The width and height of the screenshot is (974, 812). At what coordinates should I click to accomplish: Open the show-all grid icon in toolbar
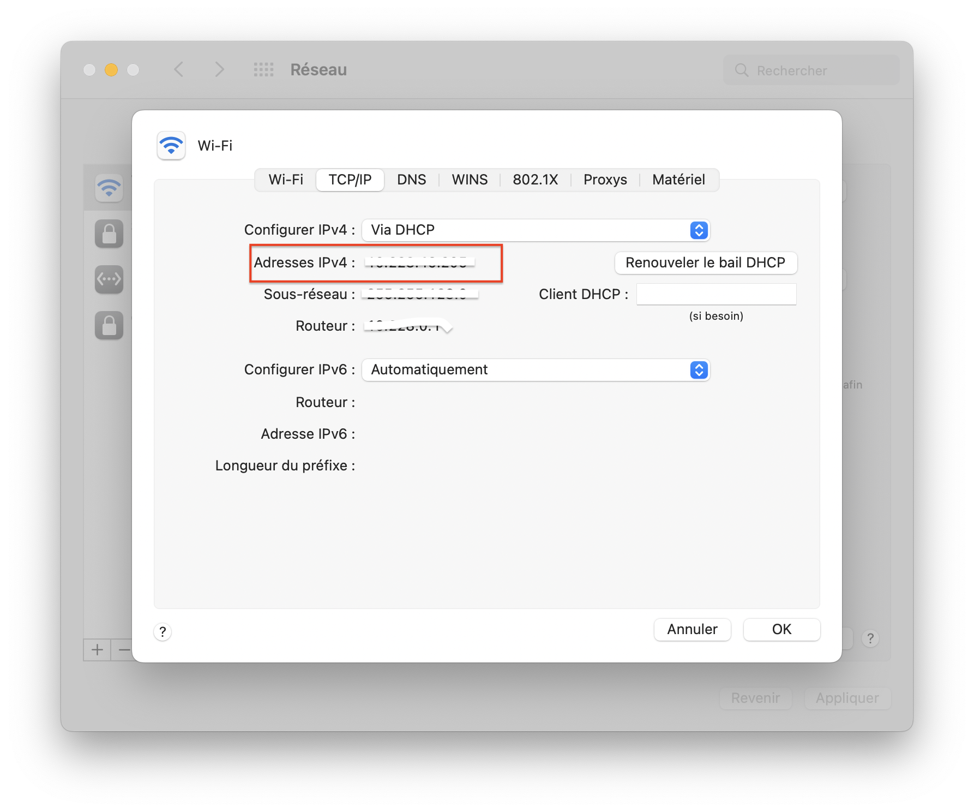tap(264, 70)
